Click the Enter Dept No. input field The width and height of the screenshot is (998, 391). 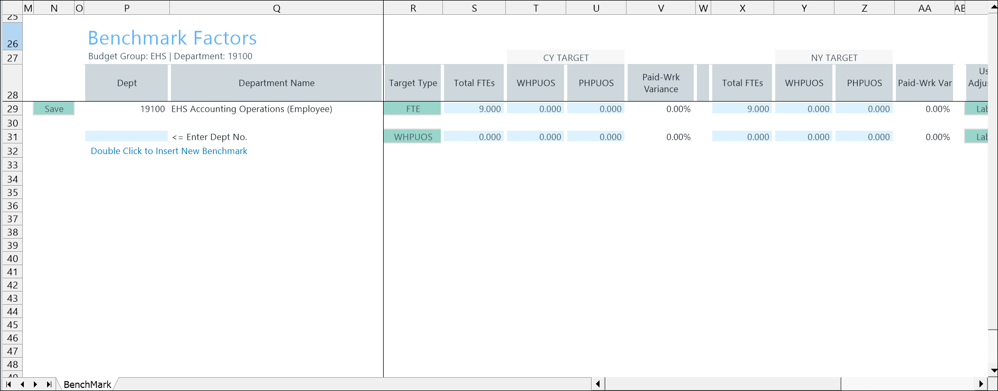pos(126,137)
